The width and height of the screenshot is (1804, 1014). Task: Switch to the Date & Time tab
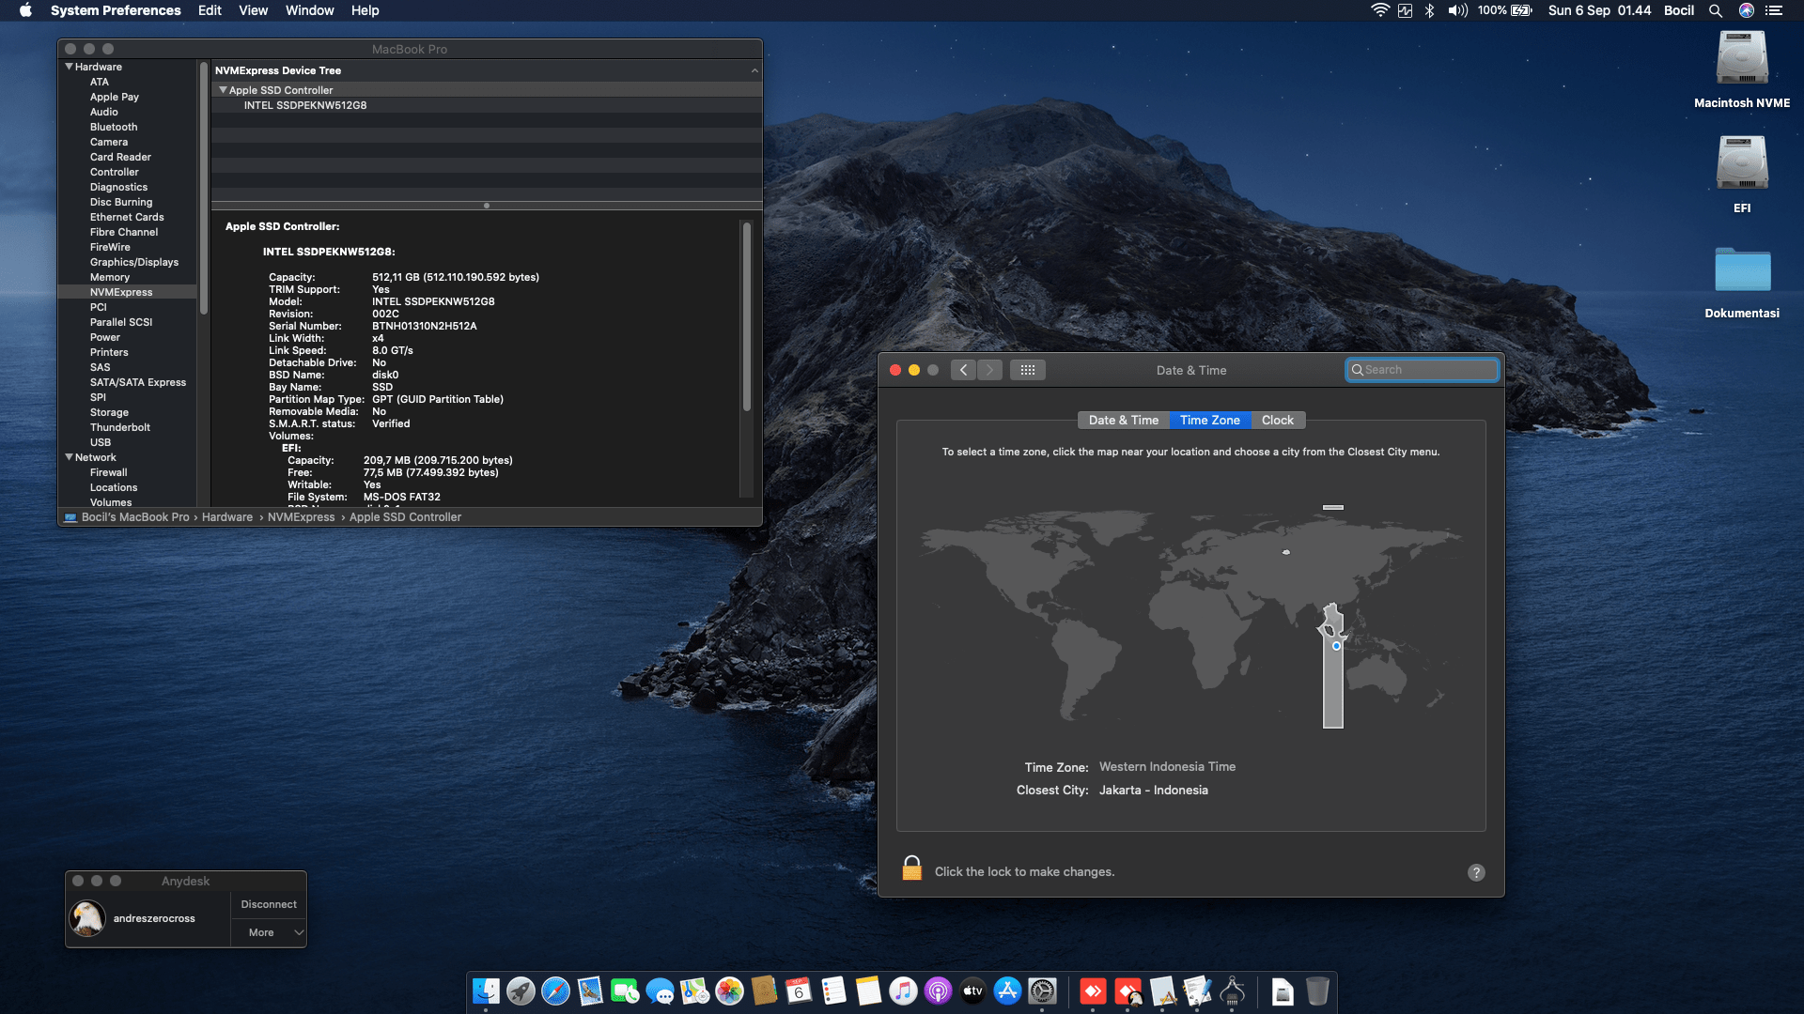point(1123,420)
